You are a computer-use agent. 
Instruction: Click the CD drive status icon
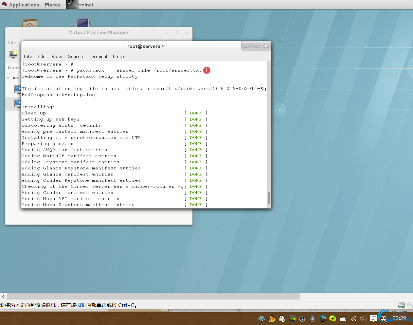410,305
